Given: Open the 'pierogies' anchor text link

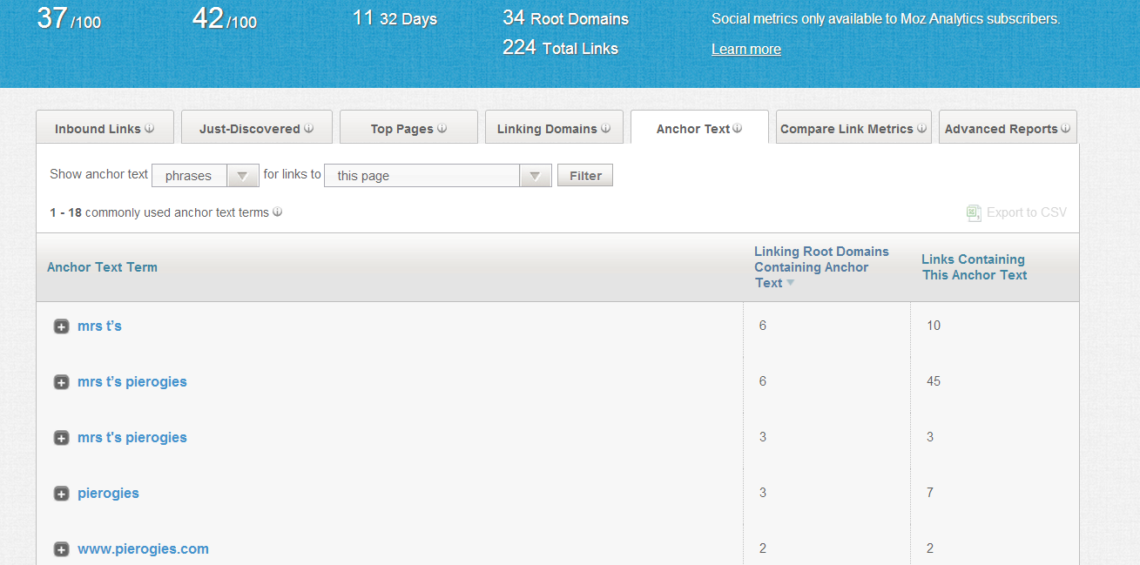Looking at the screenshot, I should click(x=108, y=493).
